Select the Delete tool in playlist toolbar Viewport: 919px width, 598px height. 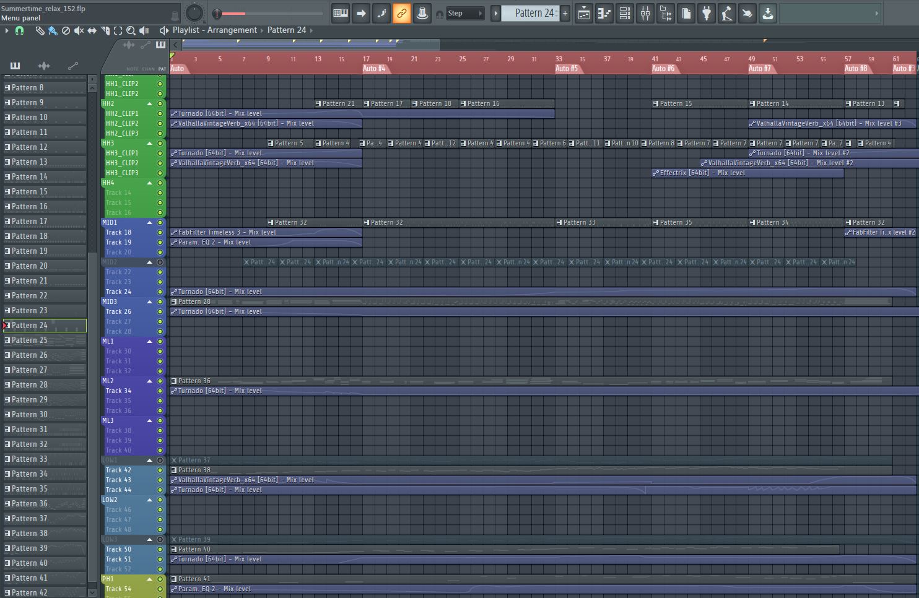coord(66,30)
